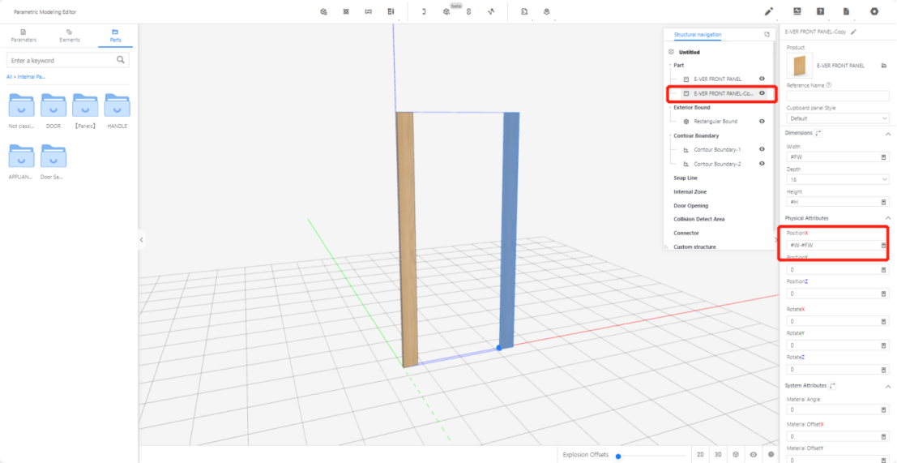Click the pencil edit icon in top toolbar
Screen dimensions: 897x463
click(x=769, y=11)
